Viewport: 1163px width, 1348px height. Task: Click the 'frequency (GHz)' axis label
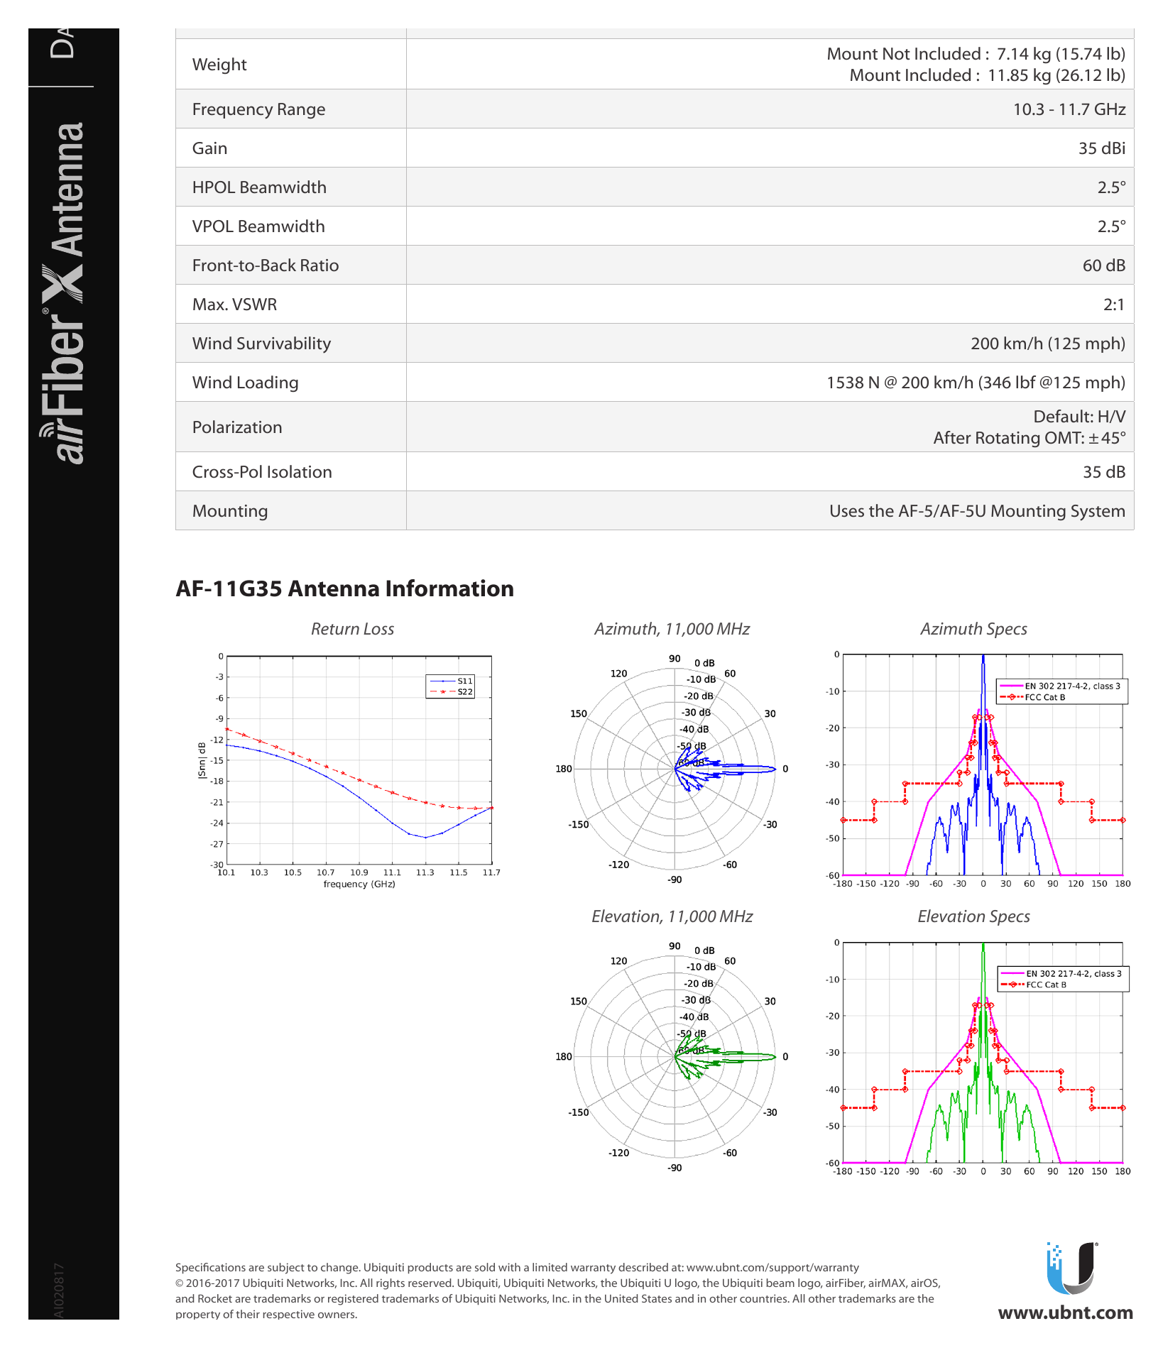[359, 884]
